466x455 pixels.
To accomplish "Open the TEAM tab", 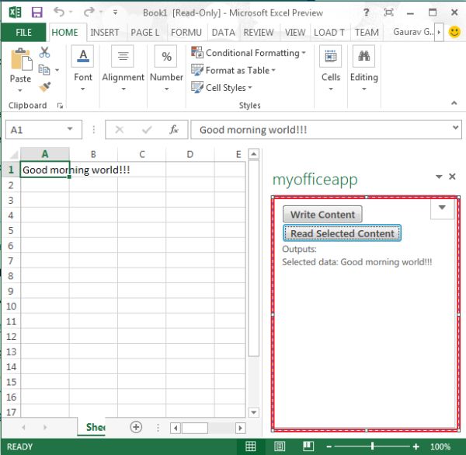I will pyautogui.click(x=367, y=32).
